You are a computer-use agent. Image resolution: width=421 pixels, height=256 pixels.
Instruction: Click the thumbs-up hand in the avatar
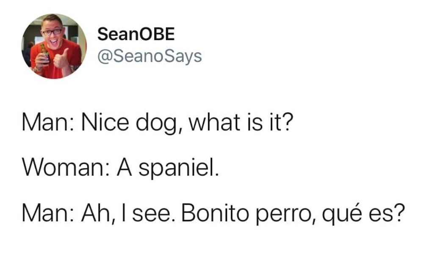[61, 58]
